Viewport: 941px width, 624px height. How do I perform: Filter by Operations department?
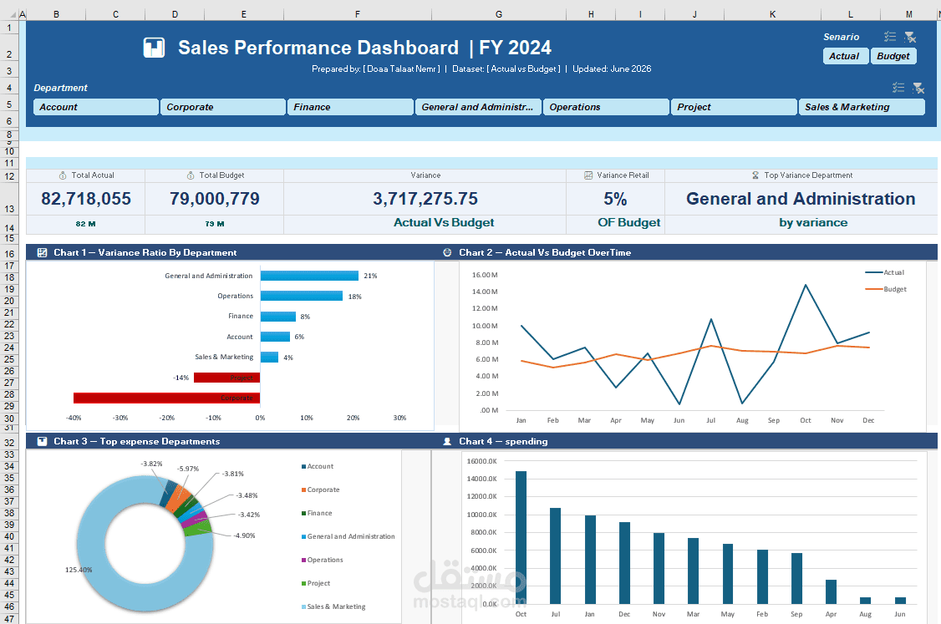[x=606, y=107]
